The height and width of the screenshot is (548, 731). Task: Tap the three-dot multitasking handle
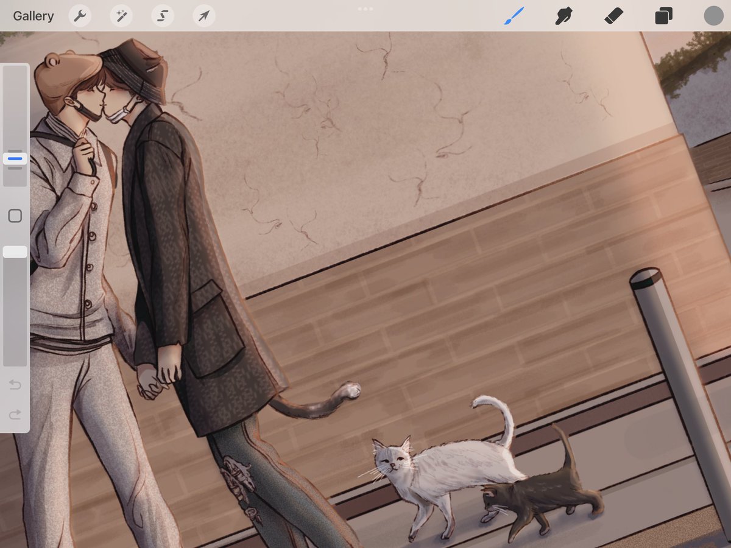tap(365, 9)
